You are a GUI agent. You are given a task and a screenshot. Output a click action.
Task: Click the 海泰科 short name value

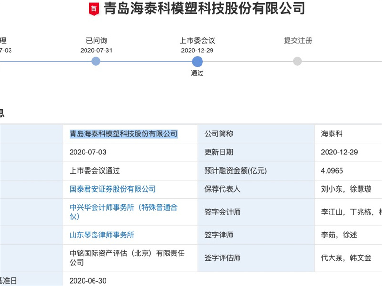click(x=332, y=134)
